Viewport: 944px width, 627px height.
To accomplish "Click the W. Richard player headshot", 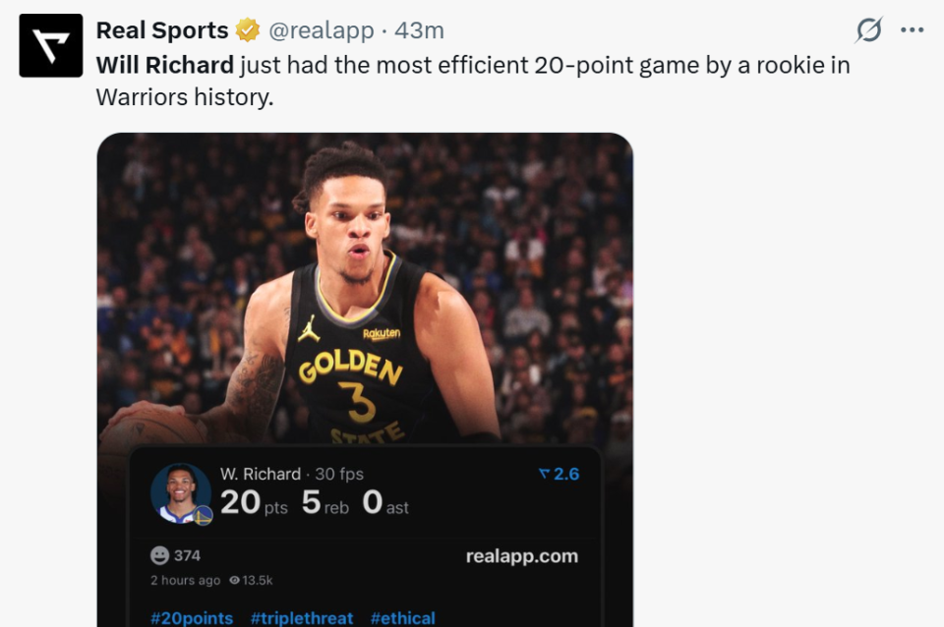I will pyautogui.click(x=180, y=491).
